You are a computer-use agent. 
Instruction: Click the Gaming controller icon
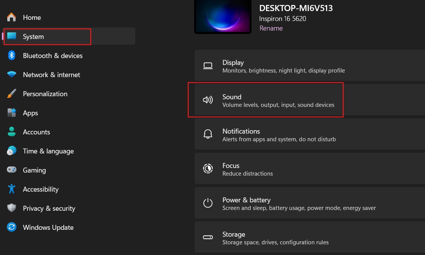11,170
